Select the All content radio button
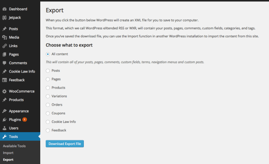The height and width of the screenshot is (164, 269). tap(48, 54)
